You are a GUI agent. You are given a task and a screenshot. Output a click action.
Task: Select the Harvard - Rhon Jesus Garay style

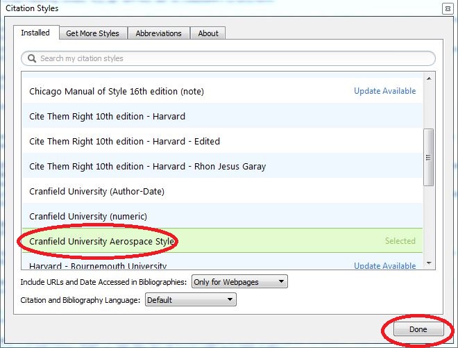[147, 166]
